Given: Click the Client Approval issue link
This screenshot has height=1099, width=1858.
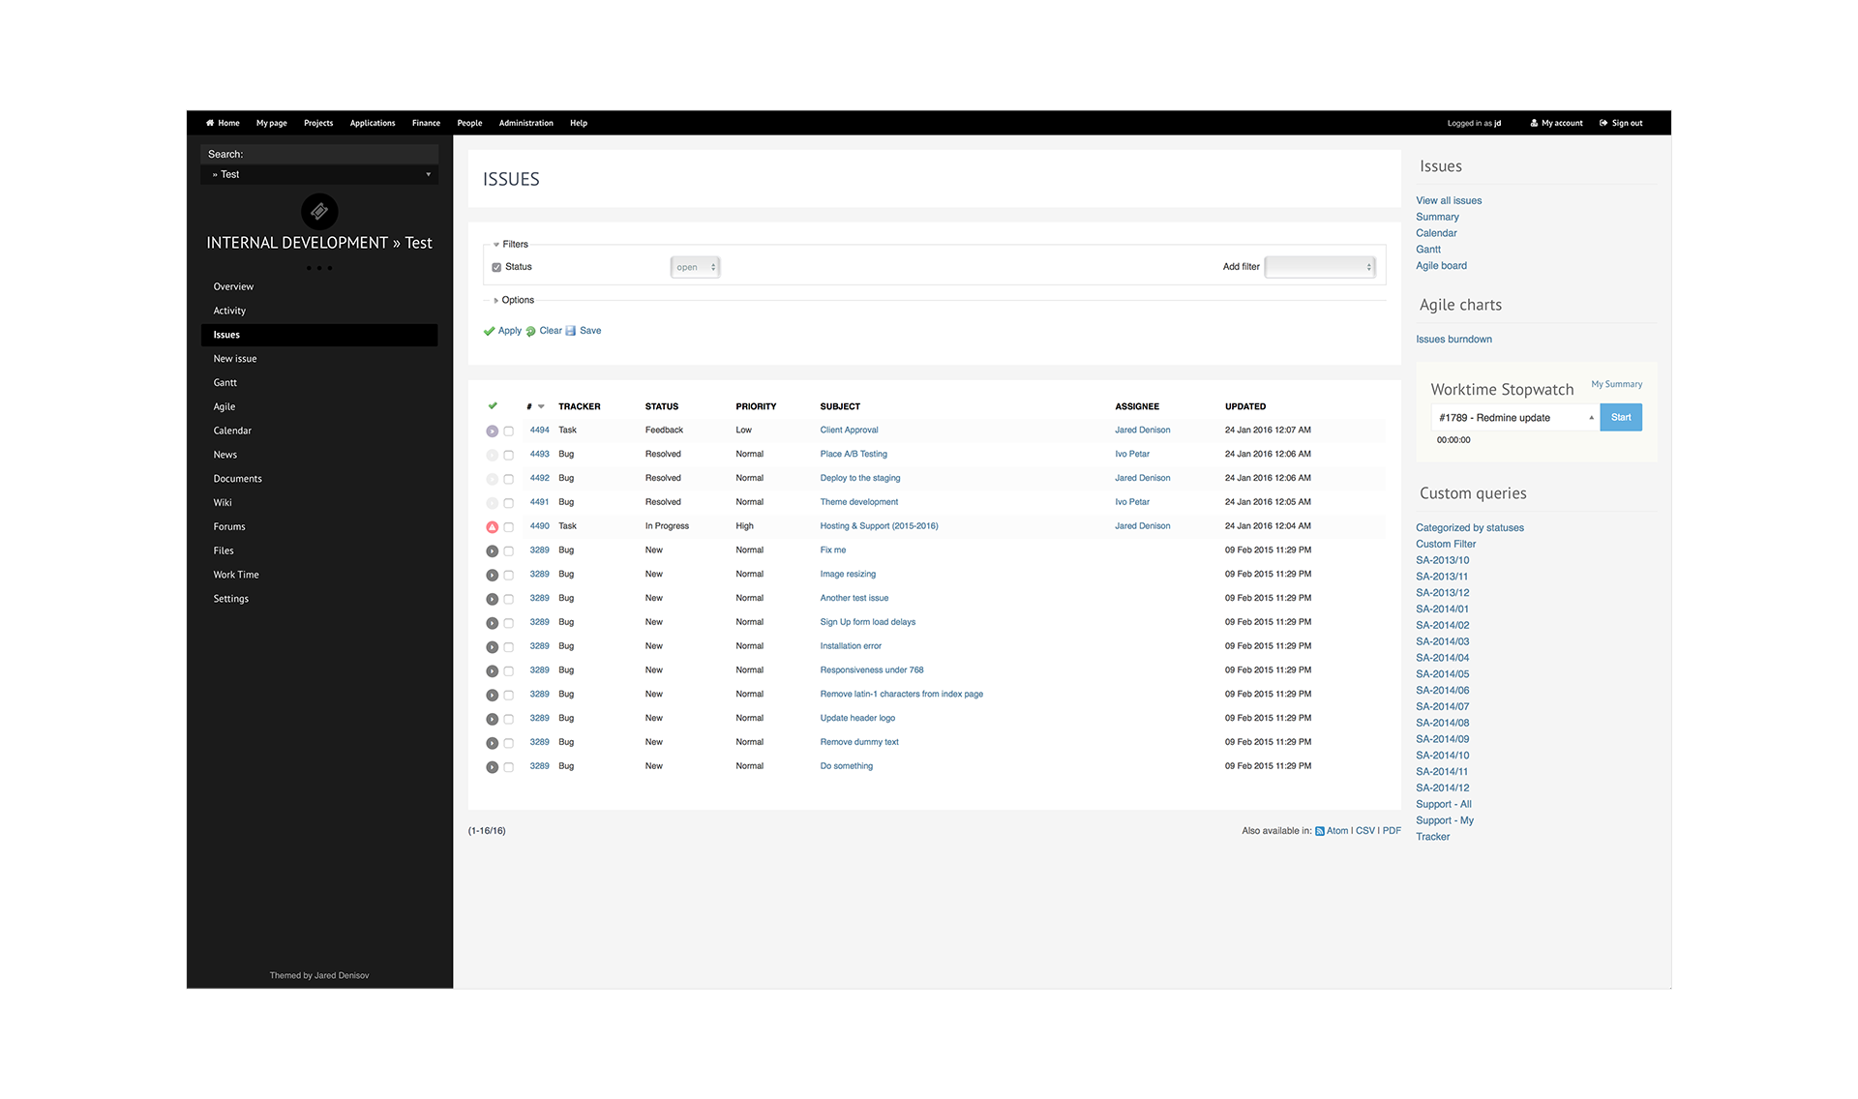Looking at the screenshot, I should pyautogui.click(x=847, y=430).
